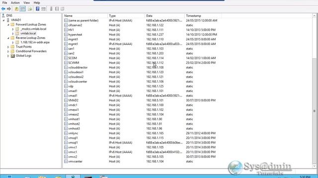
Task: Open the Help menu
Action: pyautogui.click(x=37, y=2)
